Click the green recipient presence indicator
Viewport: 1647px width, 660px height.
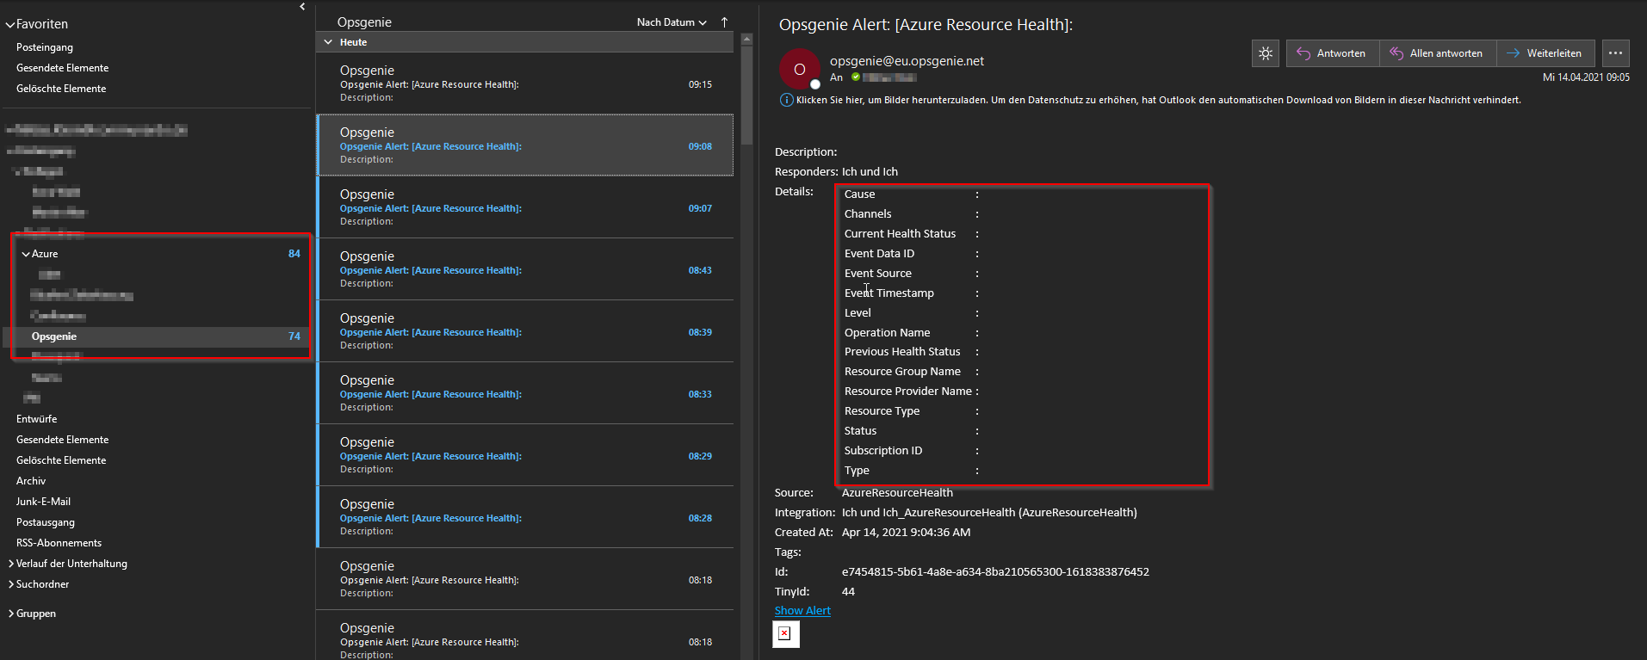[856, 77]
